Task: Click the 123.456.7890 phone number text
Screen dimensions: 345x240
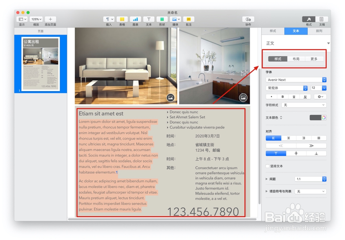Action: tap(203, 212)
